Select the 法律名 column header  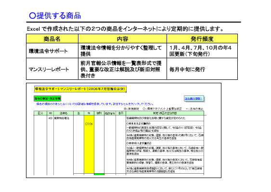point(64,113)
